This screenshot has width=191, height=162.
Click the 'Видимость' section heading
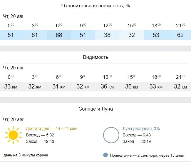click(95, 57)
